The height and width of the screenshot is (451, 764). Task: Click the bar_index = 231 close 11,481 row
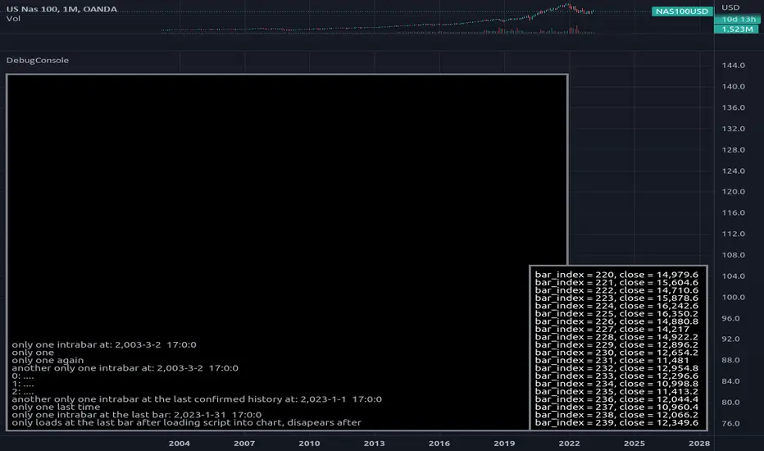coord(616,360)
